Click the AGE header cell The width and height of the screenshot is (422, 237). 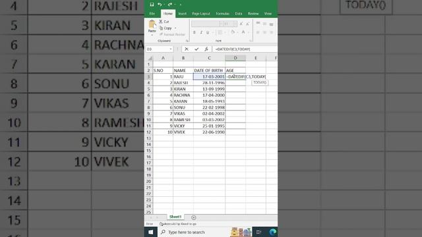tap(235, 70)
